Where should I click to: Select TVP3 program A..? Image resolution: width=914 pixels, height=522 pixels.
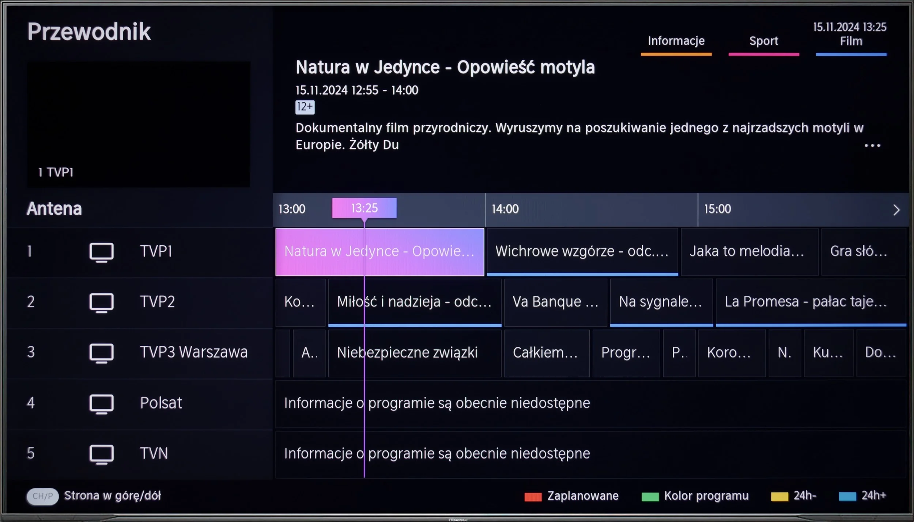tap(309, 353)
